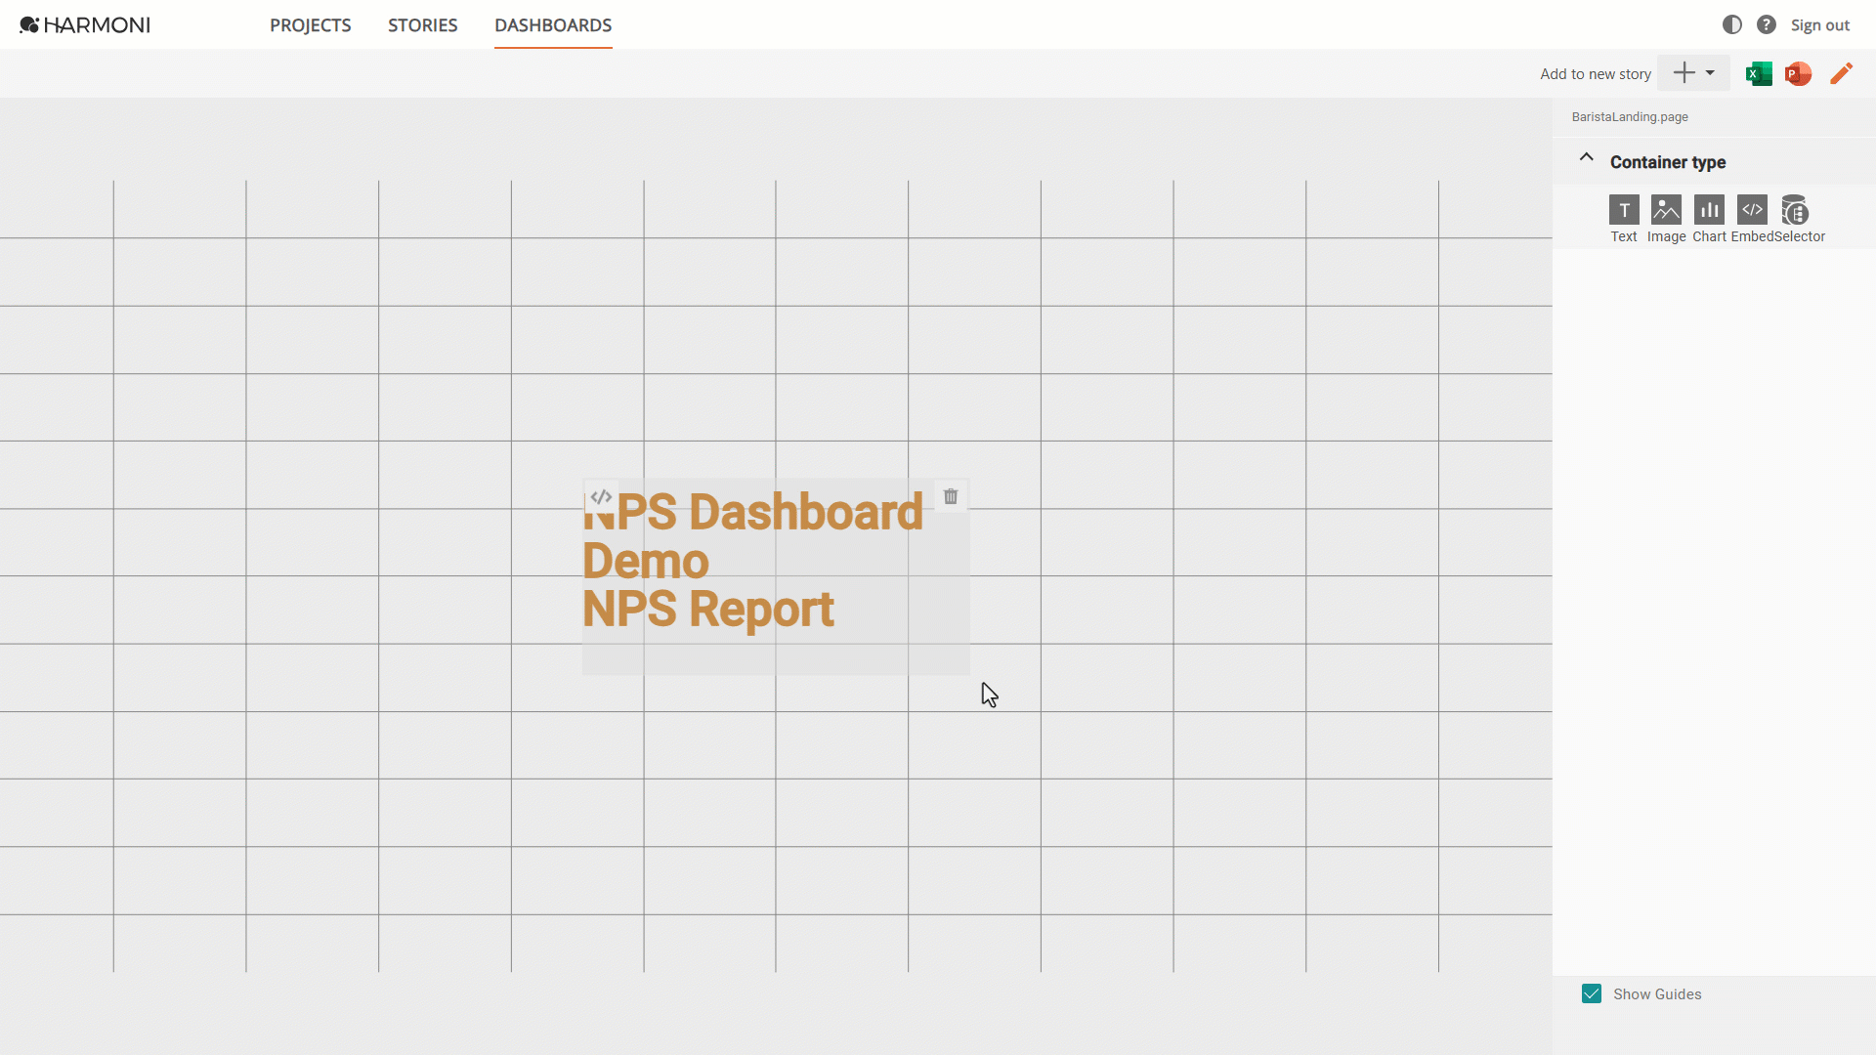Open the add to story dropdown arrow
Image resolution: width=1876 pixels, height=1055 pixels.
1710,73
